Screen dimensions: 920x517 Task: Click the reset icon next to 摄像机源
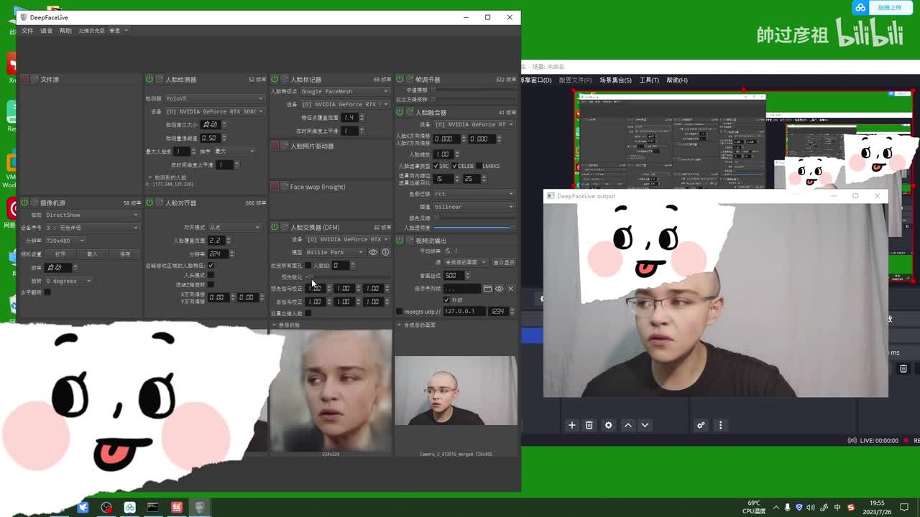pos(34,203)
